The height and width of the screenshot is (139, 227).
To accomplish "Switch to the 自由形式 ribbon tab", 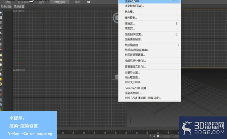I will point(23,2).
